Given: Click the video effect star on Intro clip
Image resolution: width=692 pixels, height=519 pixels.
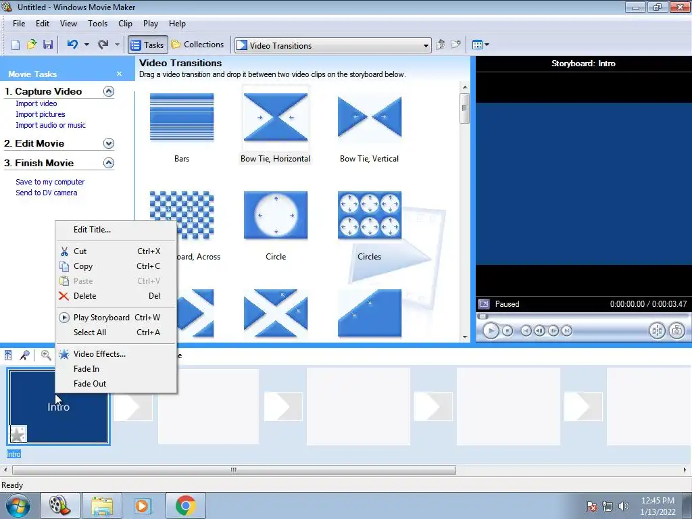Looking at the screenshot, I should tap(18, 435).
